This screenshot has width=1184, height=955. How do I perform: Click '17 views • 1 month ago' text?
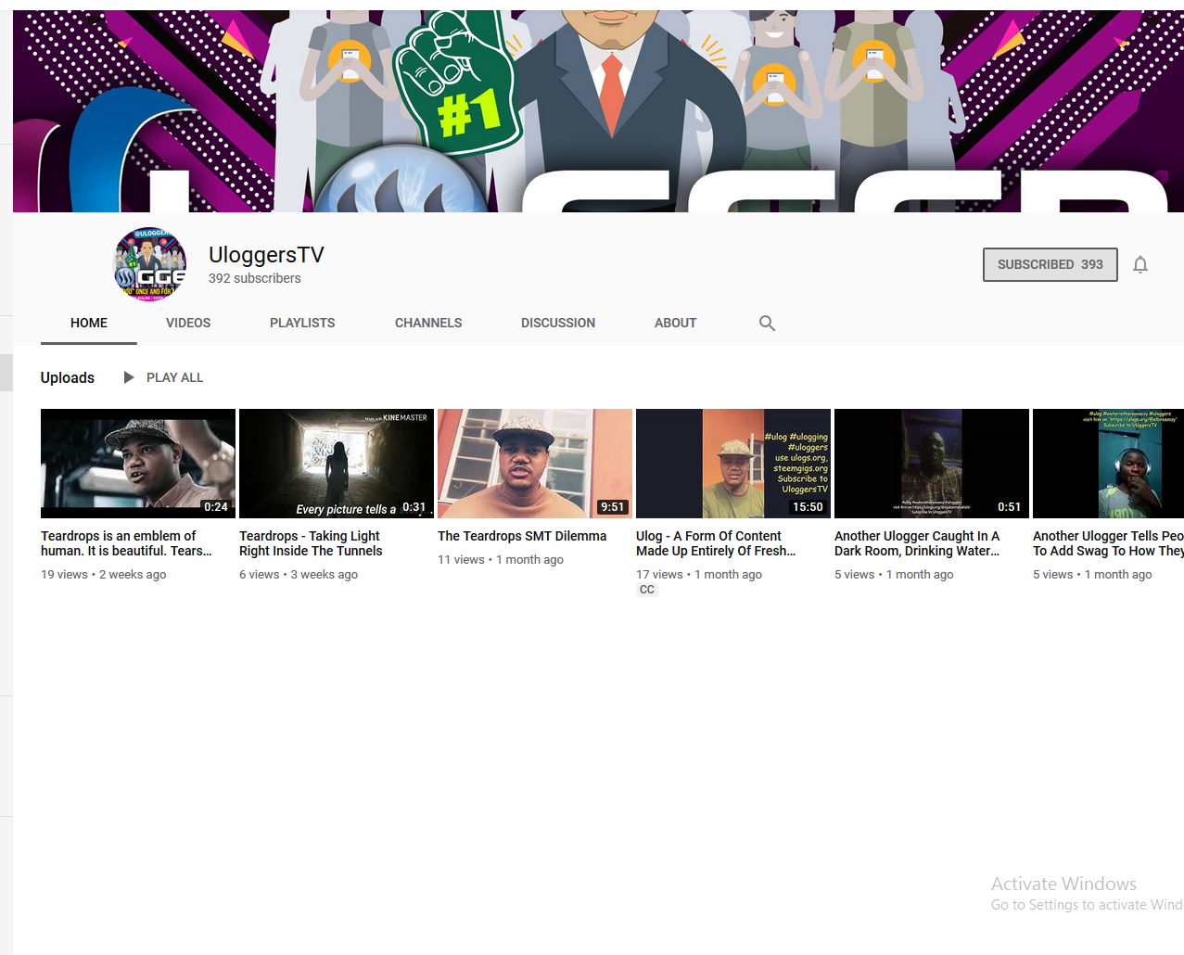(x=699, y=575)
